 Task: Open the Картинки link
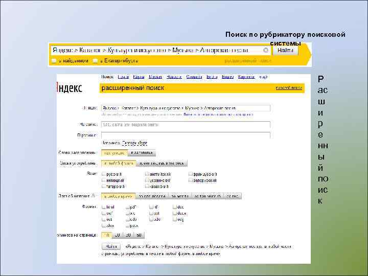click(x=246, y=77)
